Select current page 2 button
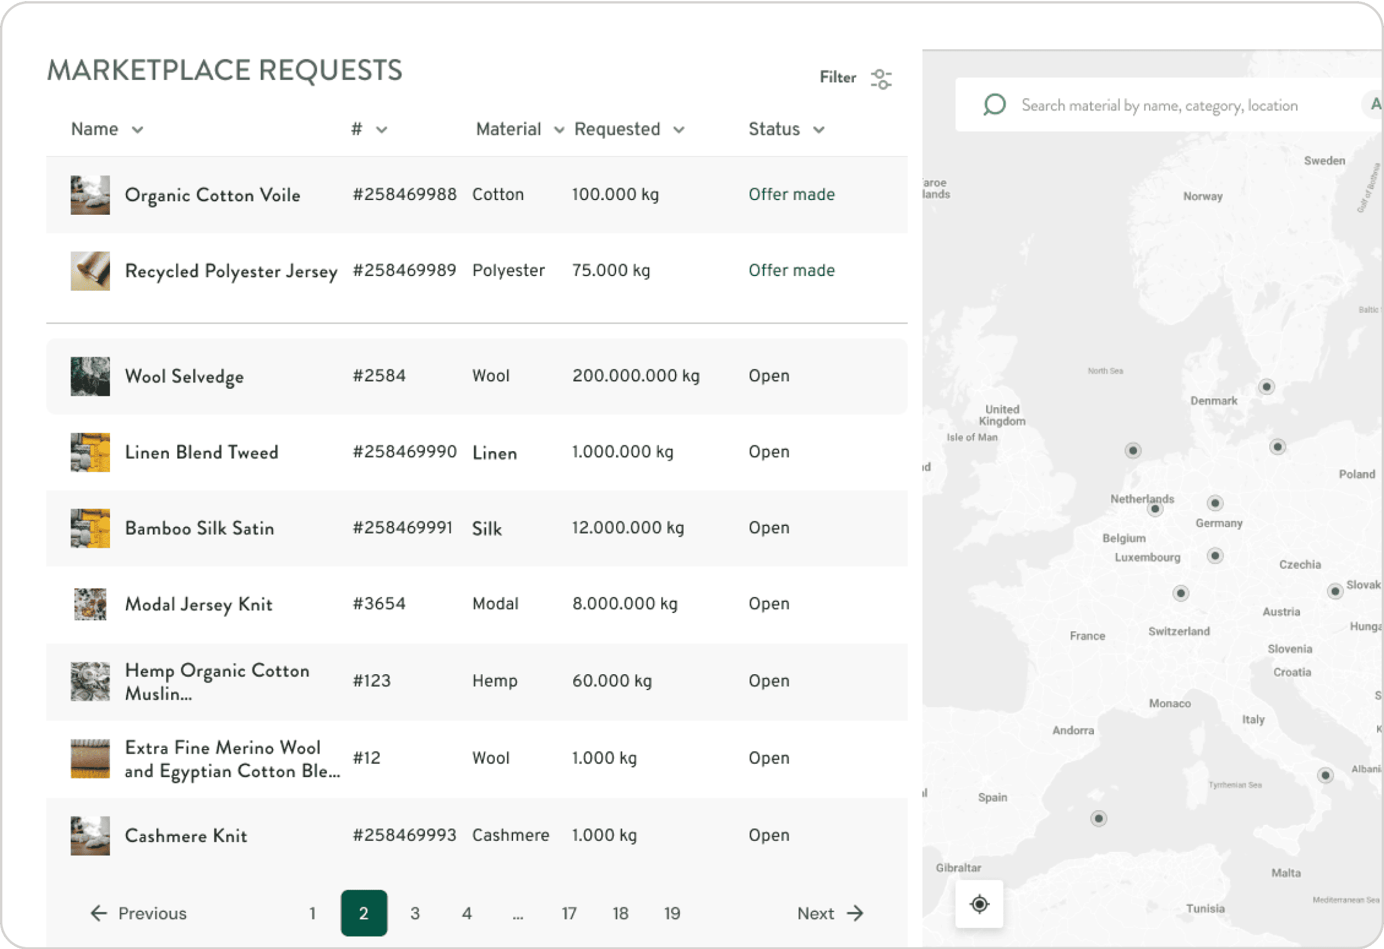Screen dimensions: 1384x949 coord(364,913)
